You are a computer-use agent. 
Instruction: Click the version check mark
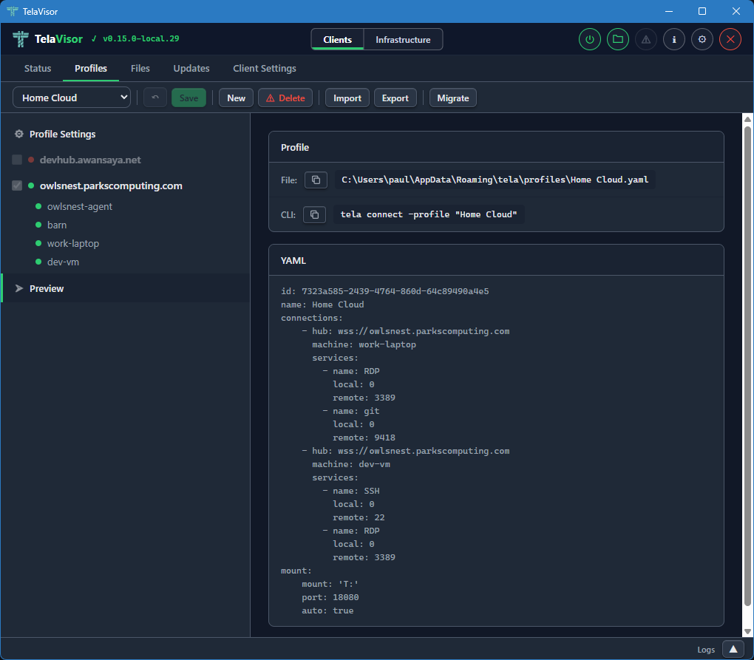click(x=95, y=39)
